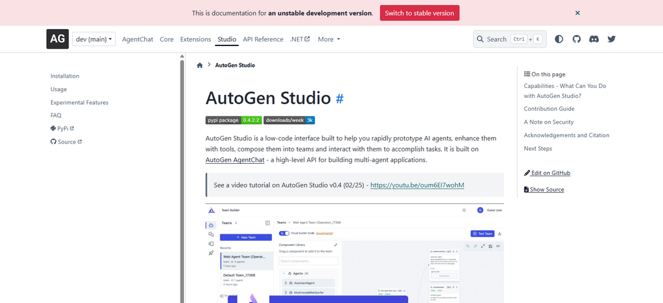Open the .NET external link

click(300, 39)
